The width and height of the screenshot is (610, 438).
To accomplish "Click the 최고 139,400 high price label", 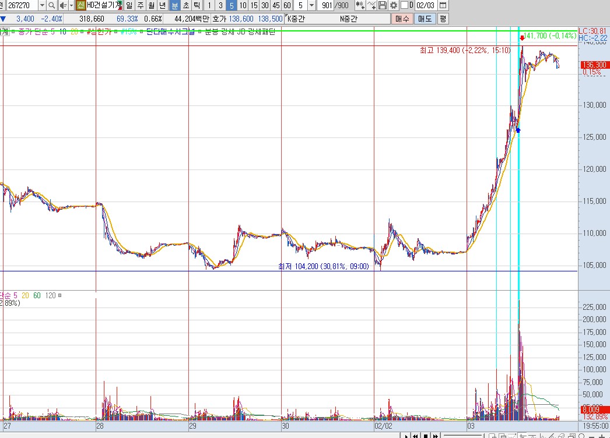I will click(465, 50).
